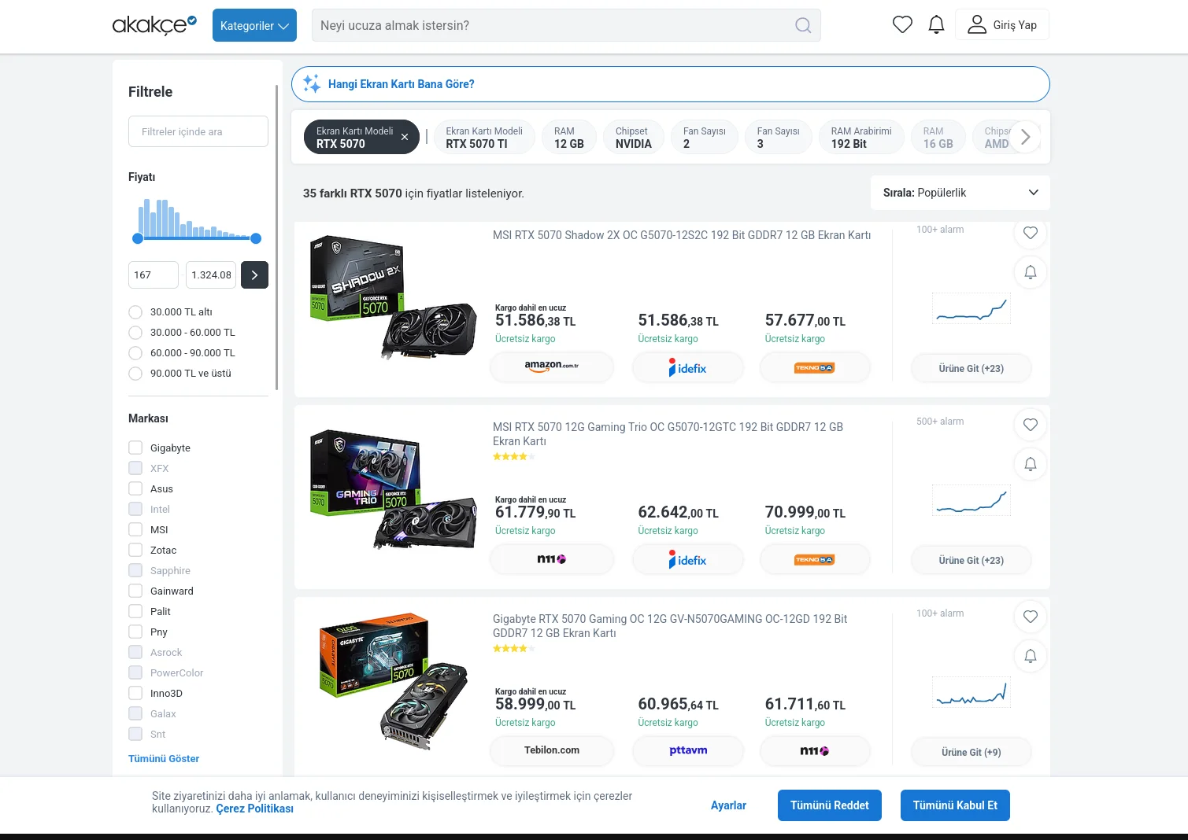Select the 90.000 TL ve üstü option
The width and height of the screenshot is (1188, 840).
point(135,374)
